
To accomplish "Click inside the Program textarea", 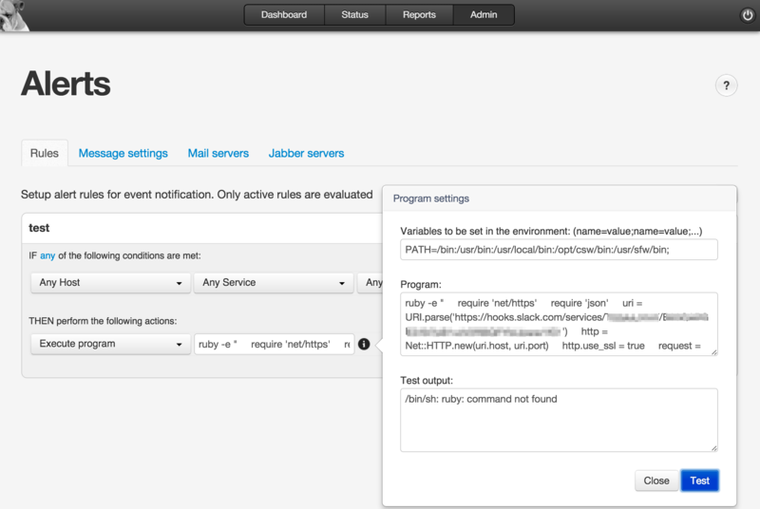I will (559, 324).
